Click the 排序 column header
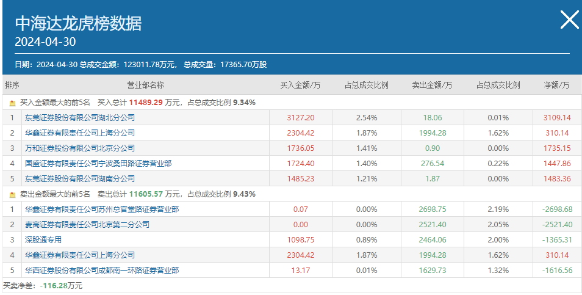The image size is (582, 295). click(12, 85)
